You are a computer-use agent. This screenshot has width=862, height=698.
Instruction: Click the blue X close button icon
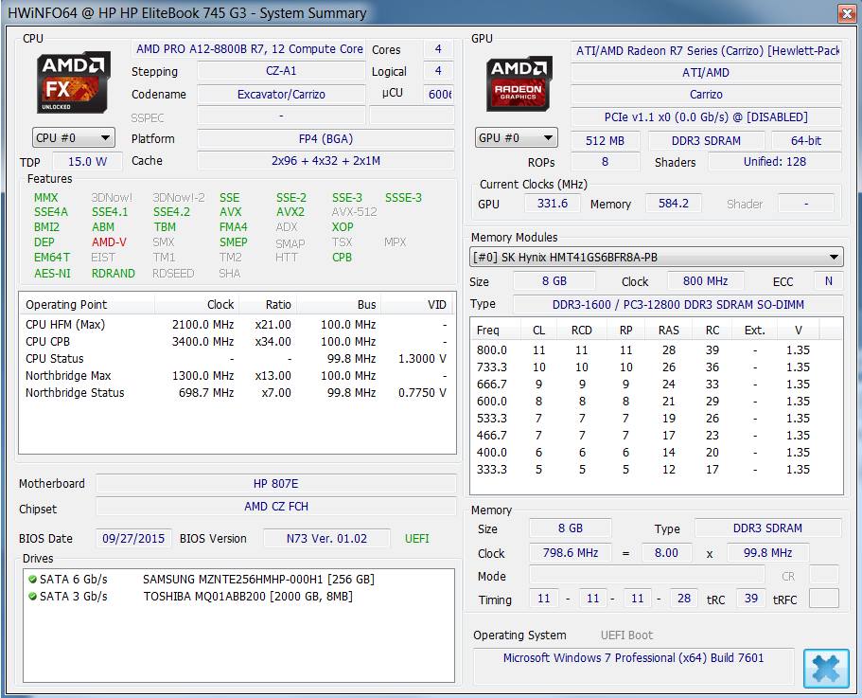[826, 669]
